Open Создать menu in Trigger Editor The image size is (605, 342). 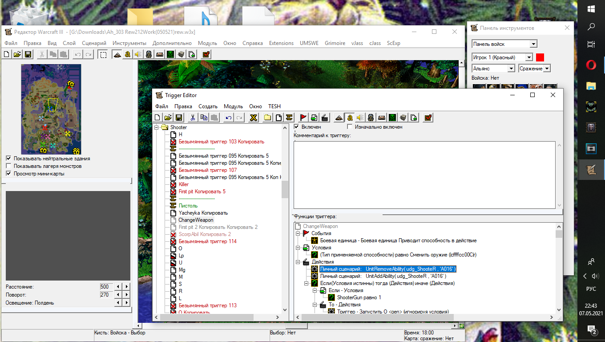(208, 106)
